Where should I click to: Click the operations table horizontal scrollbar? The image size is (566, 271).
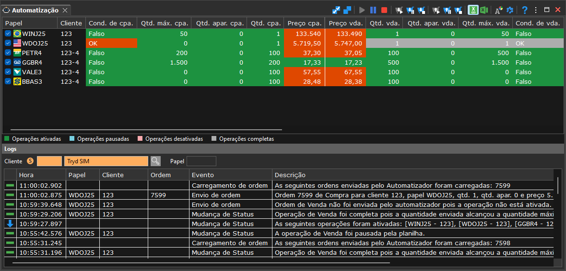pos(146,129)
